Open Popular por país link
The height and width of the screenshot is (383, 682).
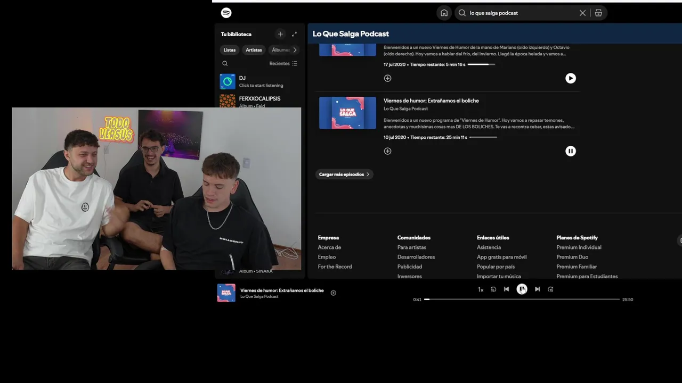click(496, 267)
